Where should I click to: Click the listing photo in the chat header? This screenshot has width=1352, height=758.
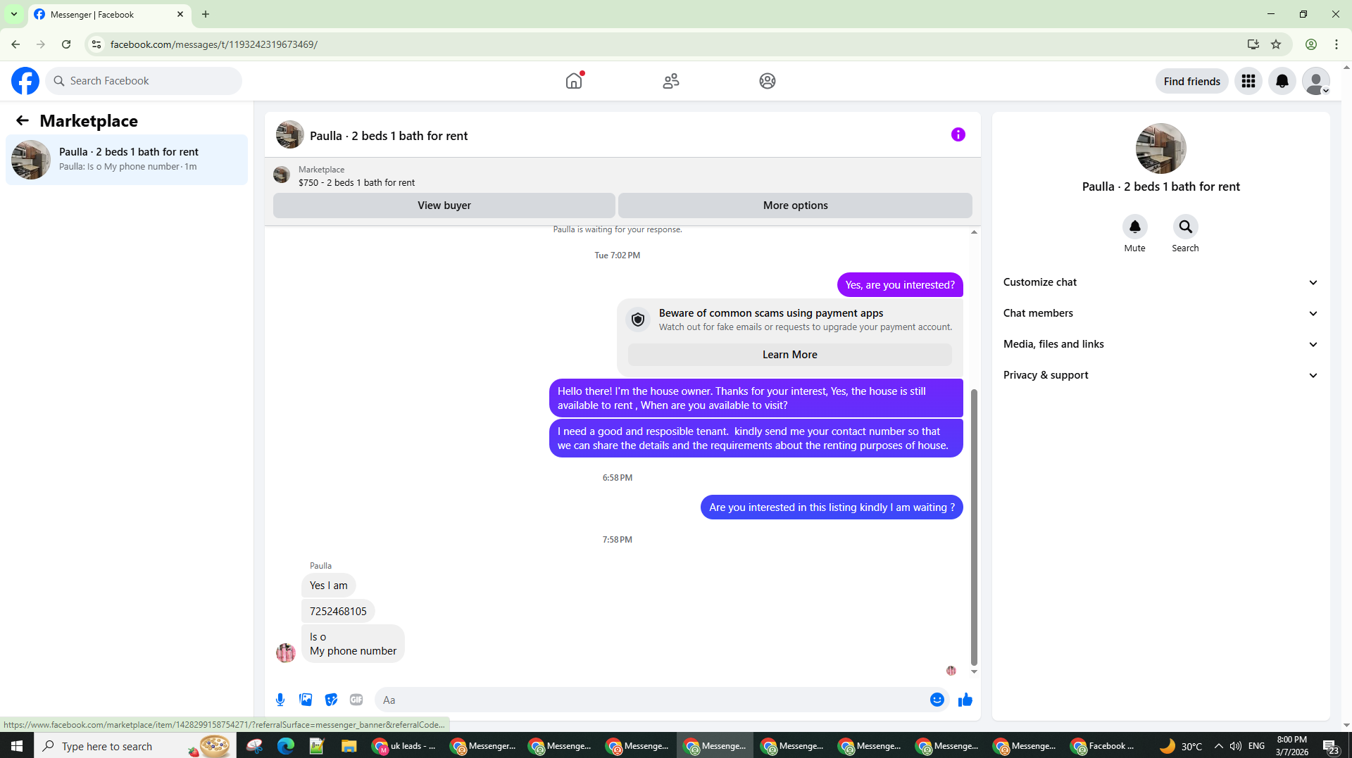coord(290,134)
